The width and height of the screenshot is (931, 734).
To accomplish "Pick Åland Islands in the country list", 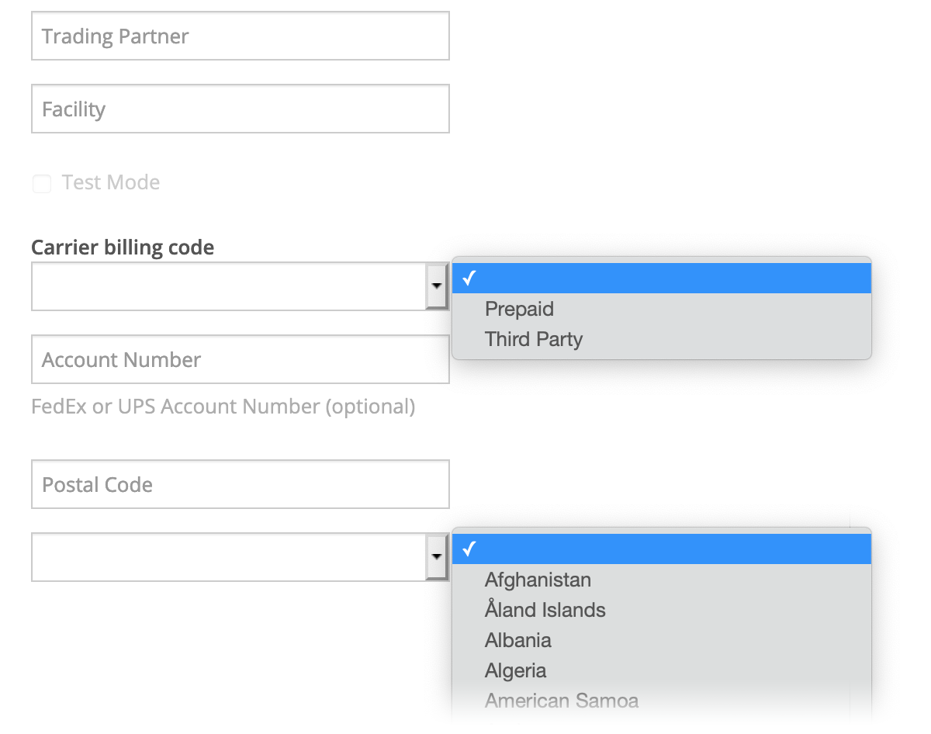I will coord(545,610).
